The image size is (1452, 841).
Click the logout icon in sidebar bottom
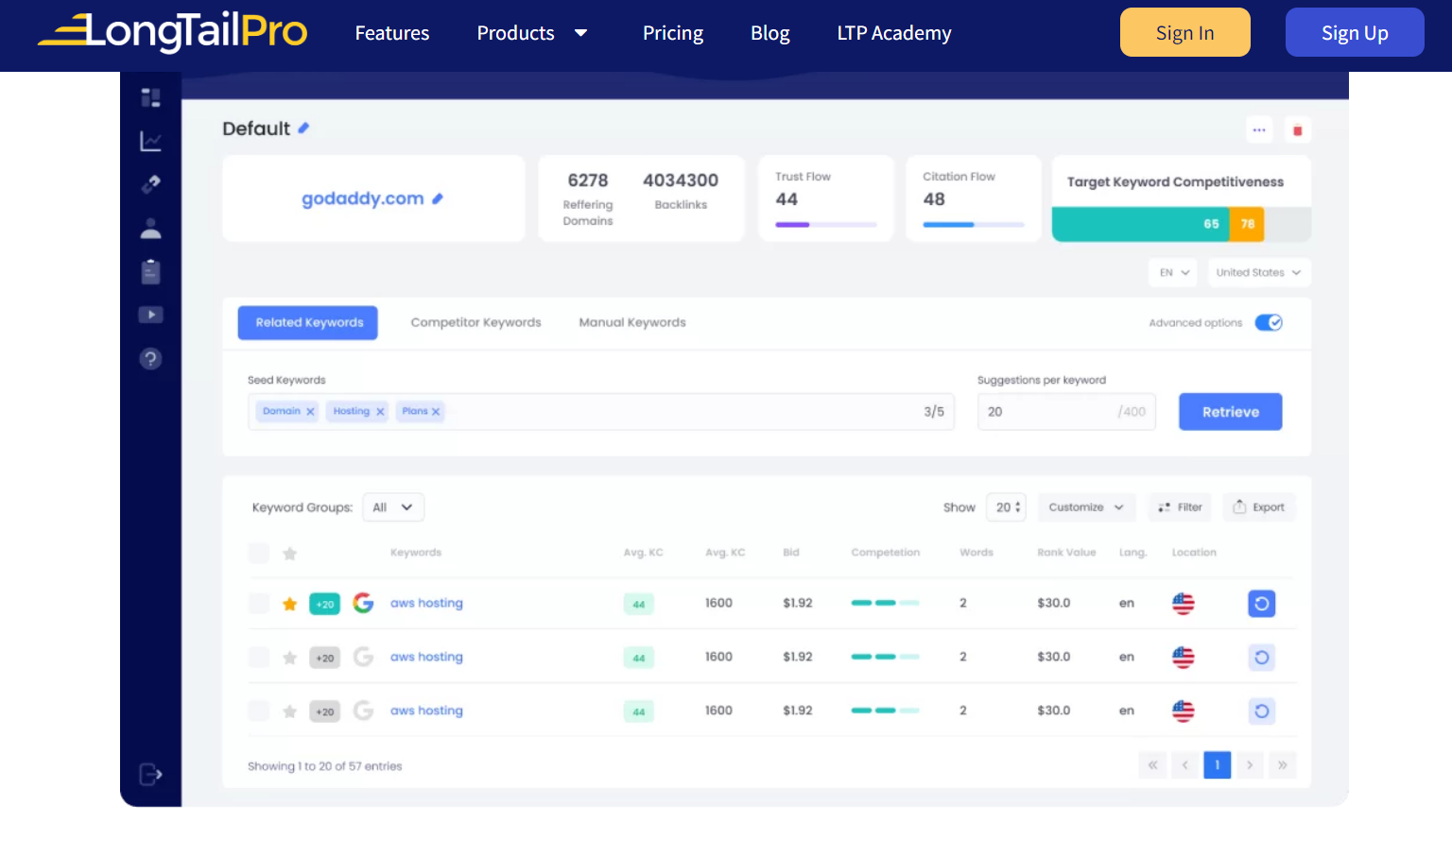click(150, 775)
